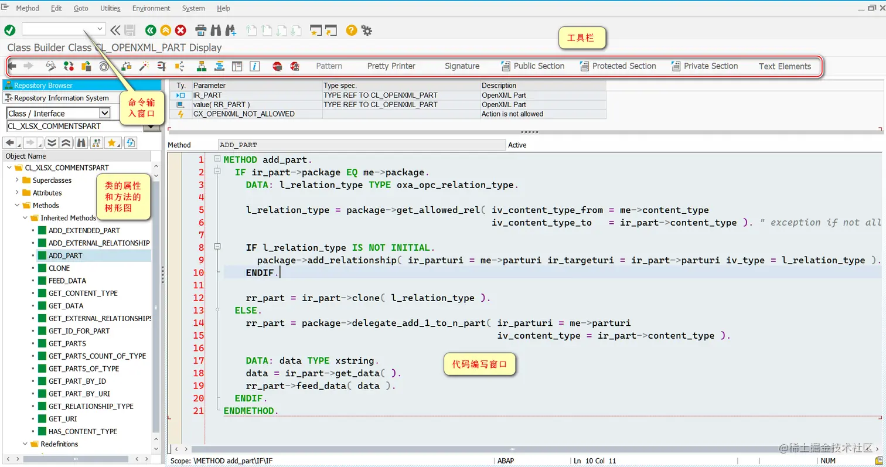
Task: Open the System menu
Action: coord(193,8)
